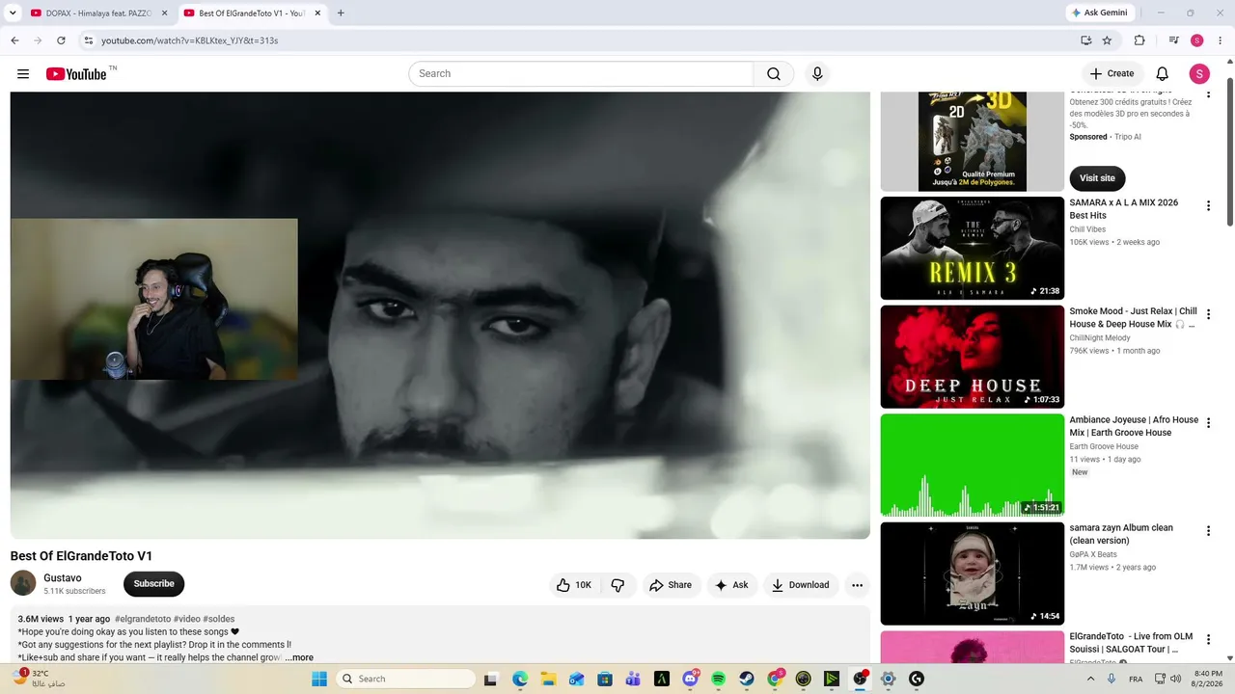
Task: Open the Gustavo channel name link
Action: [x=63, y=578]
